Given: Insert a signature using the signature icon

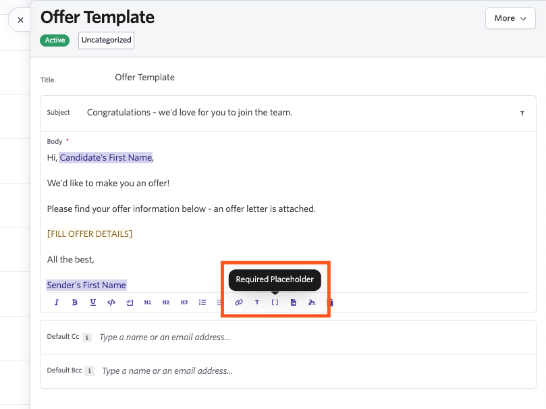Looking at the screenshot, I should (x=312, y=302).
